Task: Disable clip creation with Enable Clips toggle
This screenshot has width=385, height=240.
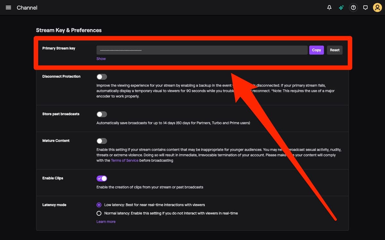Action: point(102,178)
